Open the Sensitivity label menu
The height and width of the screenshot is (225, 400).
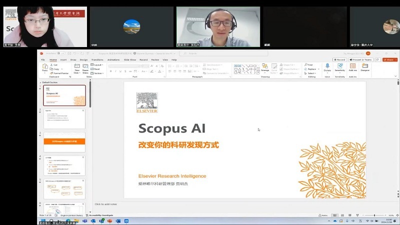pyautogui.click(x=340, y=67)
